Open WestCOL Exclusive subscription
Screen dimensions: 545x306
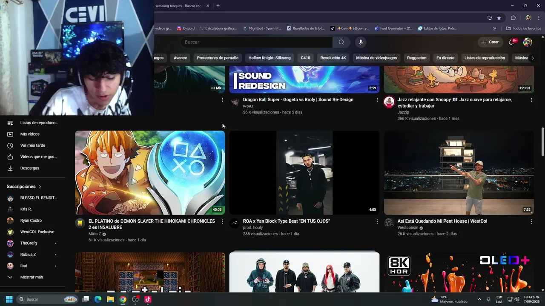click(x=33, y=232)
